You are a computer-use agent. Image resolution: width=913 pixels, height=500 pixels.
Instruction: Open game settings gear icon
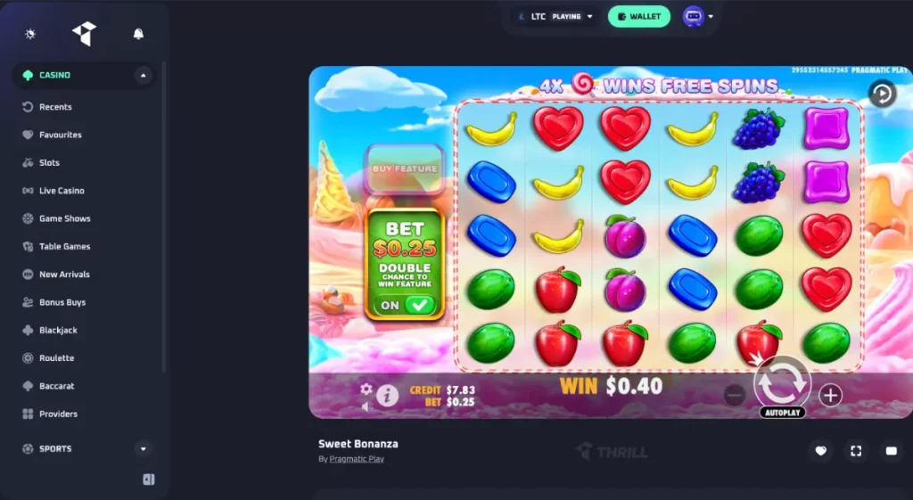click(366, 389)
